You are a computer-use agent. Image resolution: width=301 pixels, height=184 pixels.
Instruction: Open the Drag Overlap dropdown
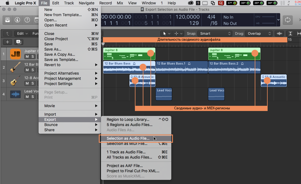coord(259,34)
